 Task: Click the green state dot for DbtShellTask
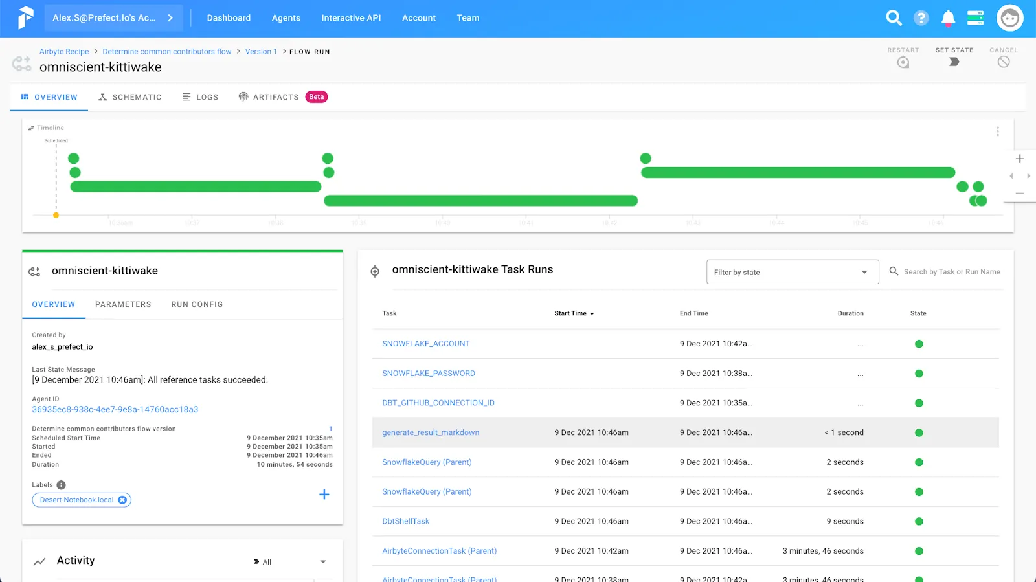(x=919, y=521)
